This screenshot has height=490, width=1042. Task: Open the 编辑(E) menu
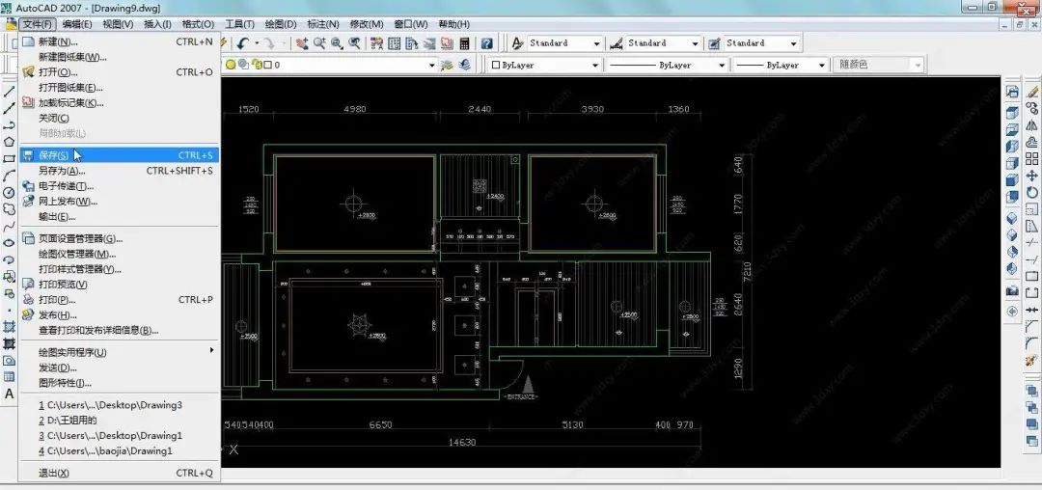tap(77, 24)
